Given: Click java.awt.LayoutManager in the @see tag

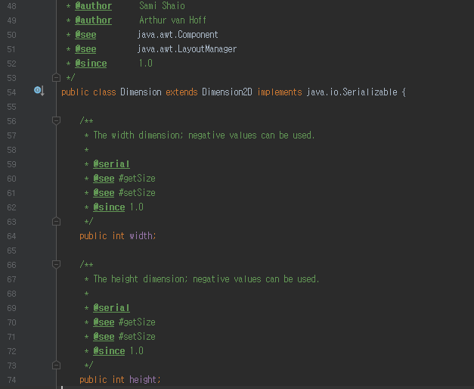Looking at the screenshot, I should click(x=187, y=49).
